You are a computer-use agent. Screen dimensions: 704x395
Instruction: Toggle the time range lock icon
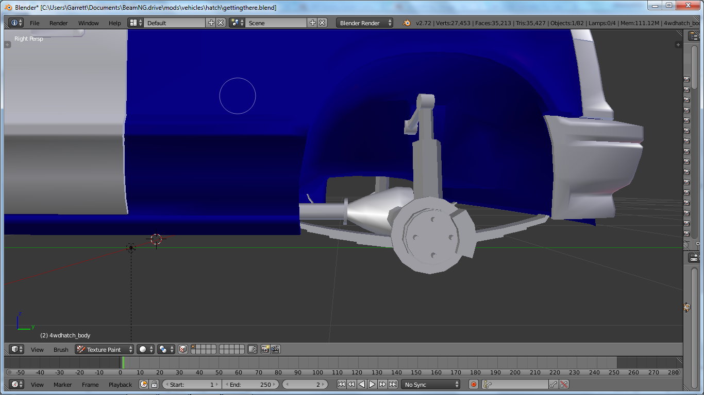[154, 384]
